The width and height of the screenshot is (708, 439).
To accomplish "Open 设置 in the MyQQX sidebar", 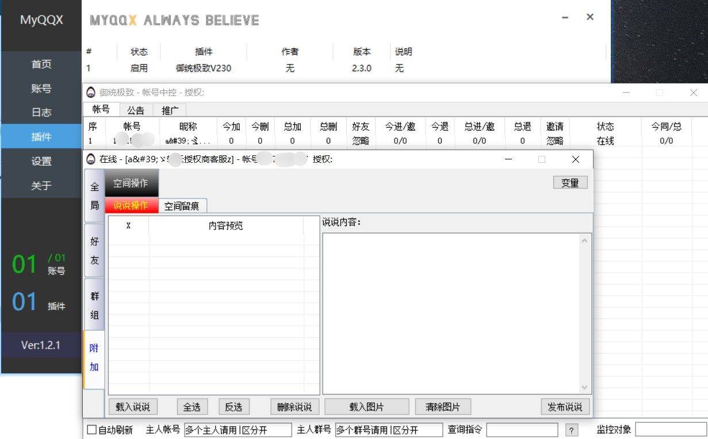I will (41, 162).
